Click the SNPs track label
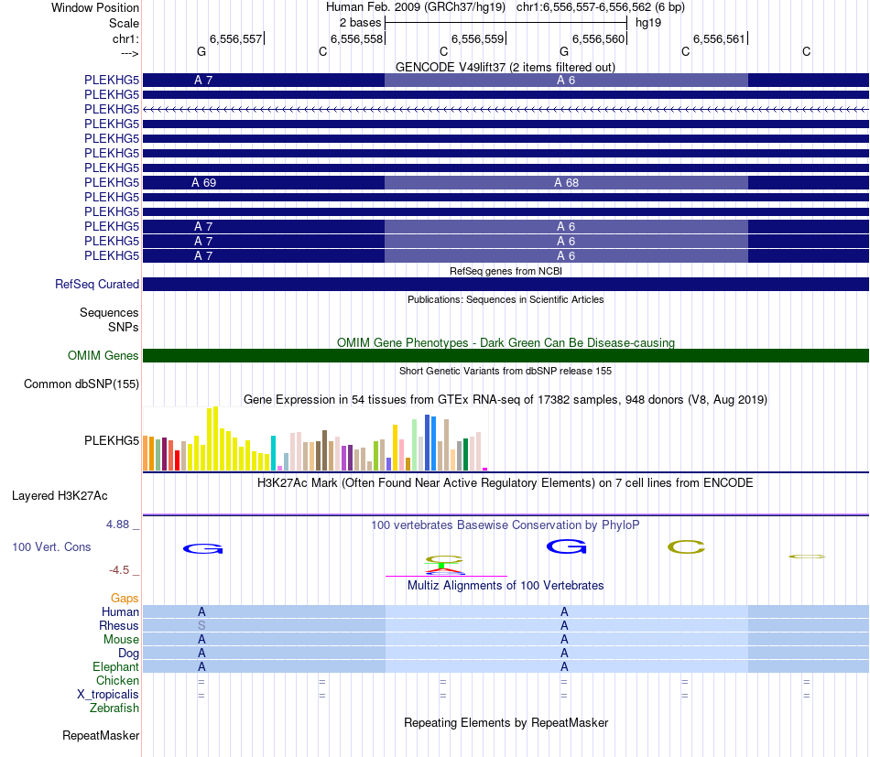The width and height of the screenshot is (870, 757). point(124,327)
